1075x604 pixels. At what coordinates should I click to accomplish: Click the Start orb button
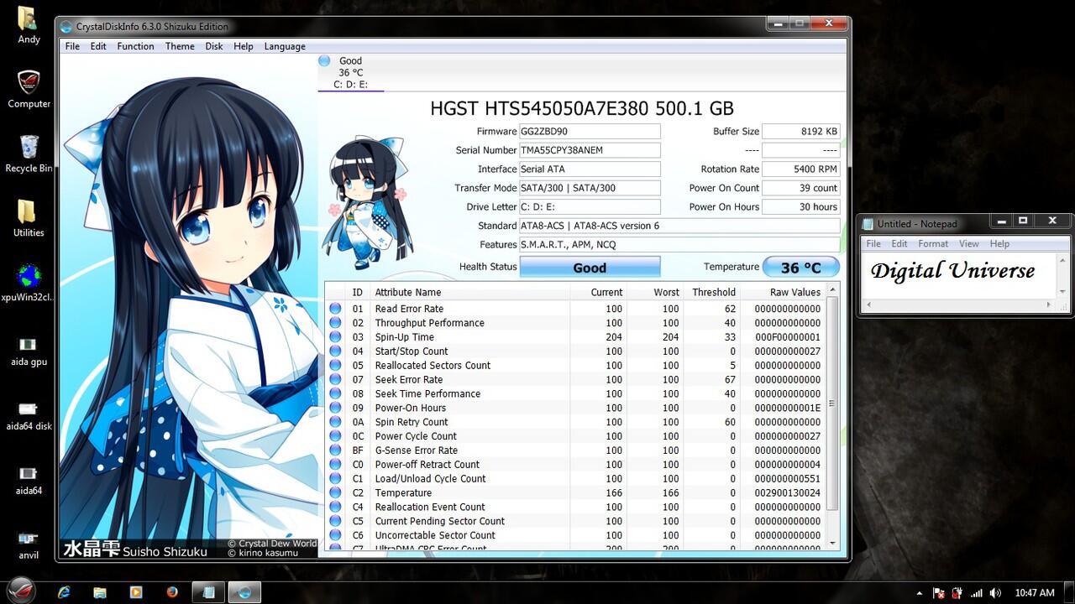[22, 590]
